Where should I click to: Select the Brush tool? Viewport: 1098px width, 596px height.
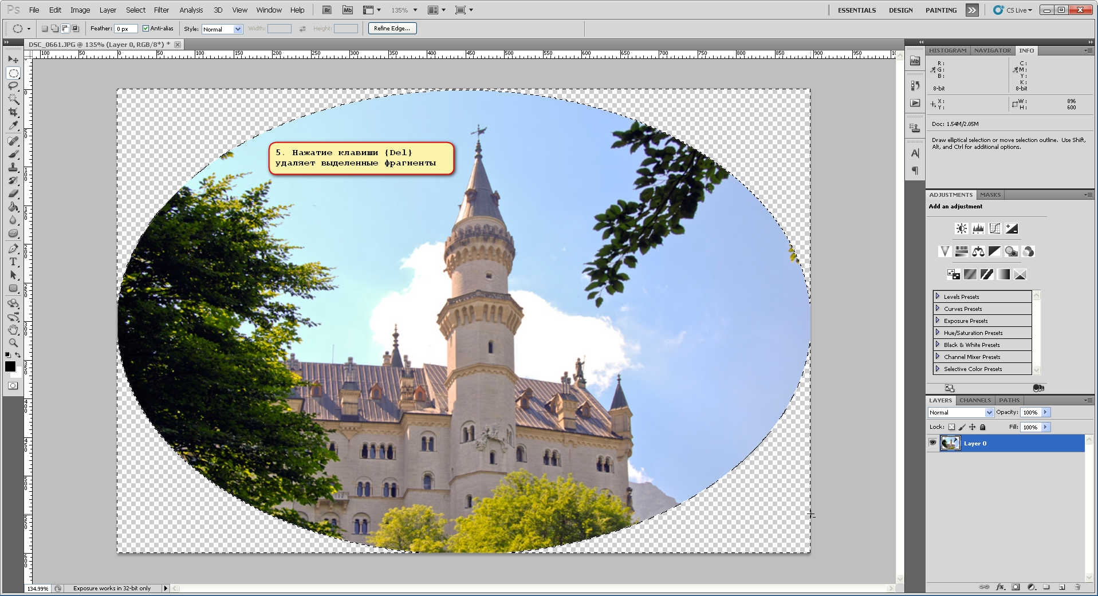coord(13,154)
